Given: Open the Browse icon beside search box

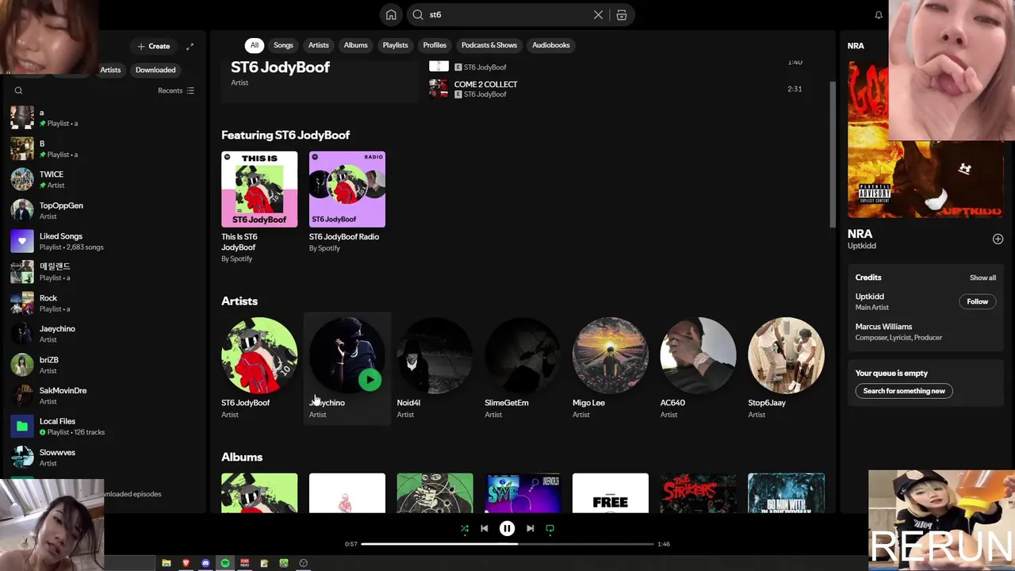Looking at the screenshot, I should click(622, 14).
